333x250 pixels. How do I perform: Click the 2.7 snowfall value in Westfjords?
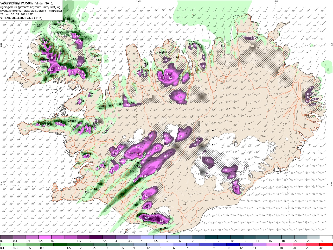[x=52, y=70]
